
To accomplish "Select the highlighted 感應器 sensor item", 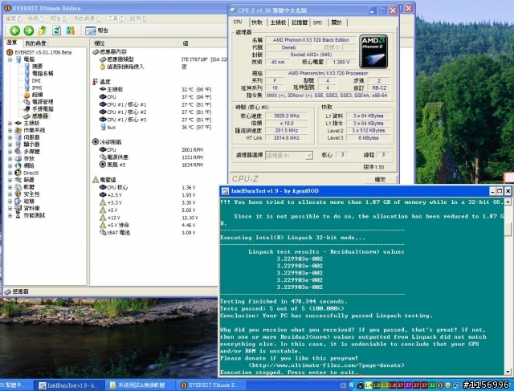I will (x=40, y=116).
